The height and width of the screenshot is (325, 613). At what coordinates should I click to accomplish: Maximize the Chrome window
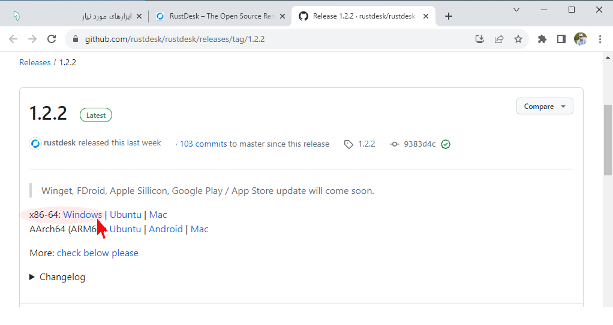click(x=572, y=10)
